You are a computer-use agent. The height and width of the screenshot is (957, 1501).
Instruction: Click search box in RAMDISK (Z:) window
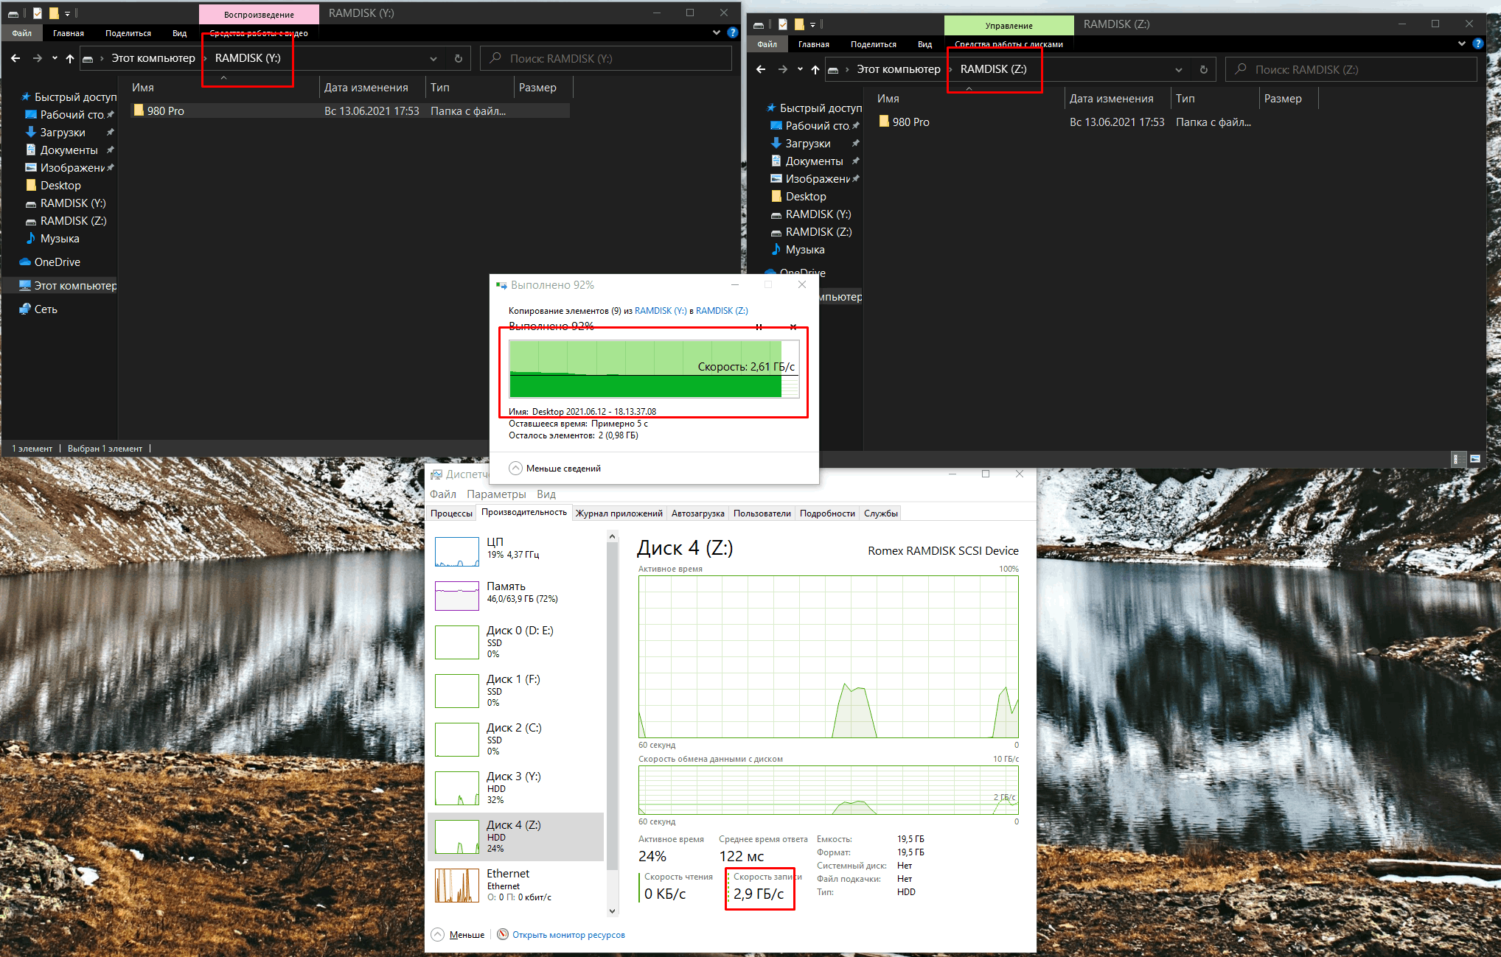pos(1351,69)
